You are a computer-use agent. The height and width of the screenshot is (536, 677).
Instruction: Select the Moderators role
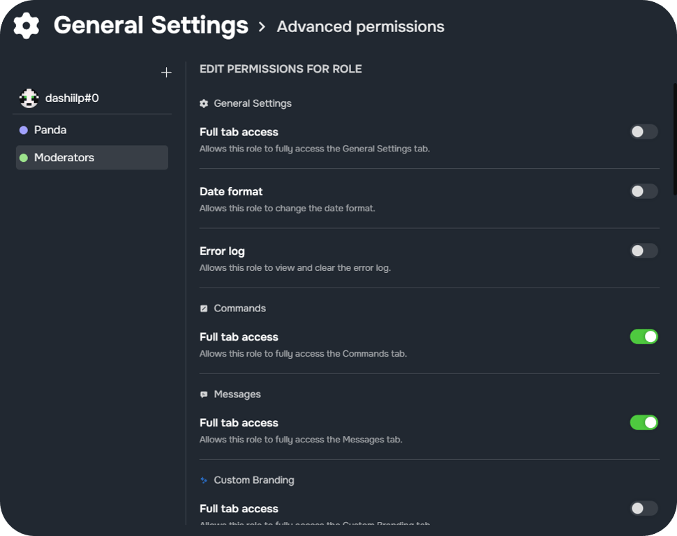coord(92,158)
